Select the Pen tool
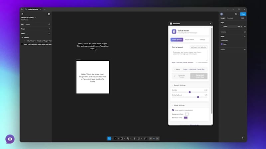This screenshot has height=149, width=266. 128,138
